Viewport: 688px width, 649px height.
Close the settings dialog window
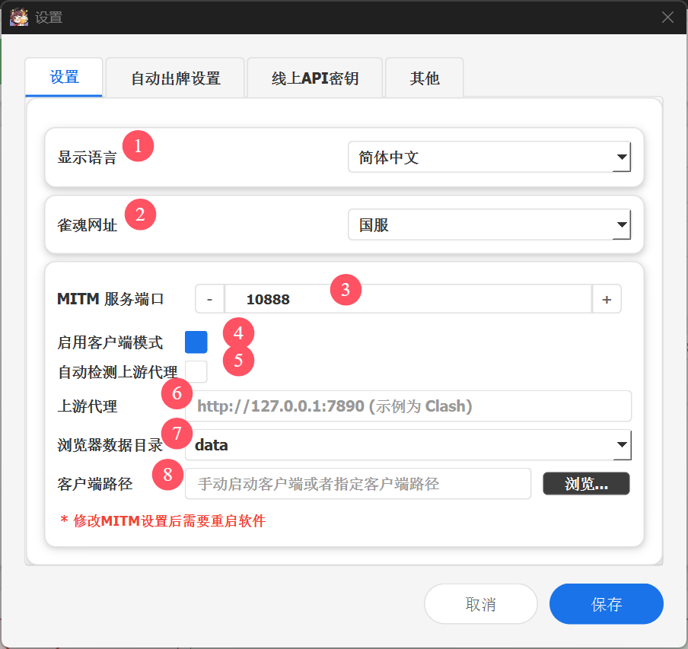point(667,17)
